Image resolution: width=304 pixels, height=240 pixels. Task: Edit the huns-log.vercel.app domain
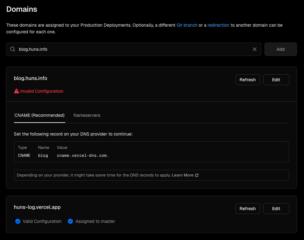coord(276,209)
